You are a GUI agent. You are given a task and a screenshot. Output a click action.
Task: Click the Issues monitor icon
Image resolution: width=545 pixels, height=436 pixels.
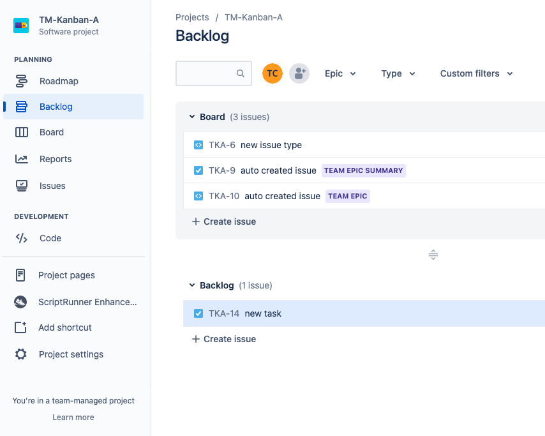(22, 186)
